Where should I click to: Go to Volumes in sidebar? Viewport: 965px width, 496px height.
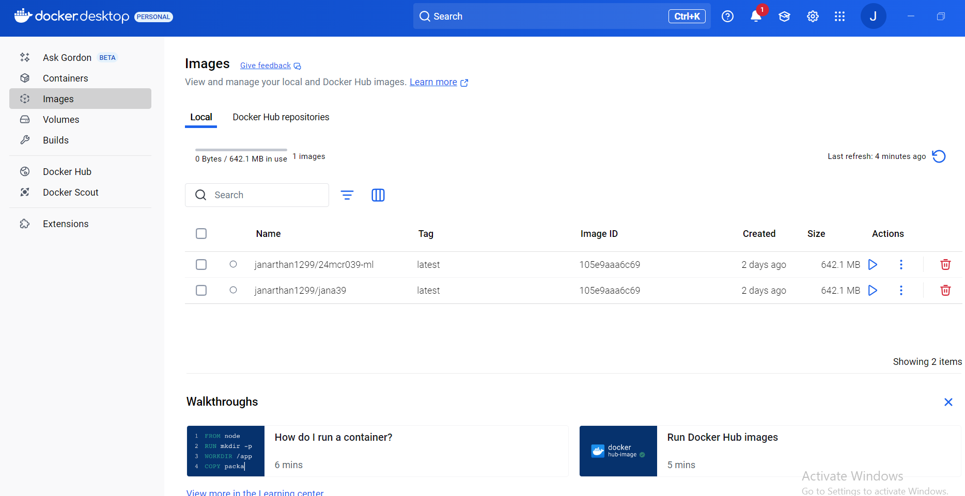[x=80, y=119]
